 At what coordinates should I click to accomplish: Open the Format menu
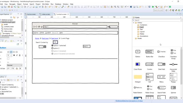pos(25,4)
